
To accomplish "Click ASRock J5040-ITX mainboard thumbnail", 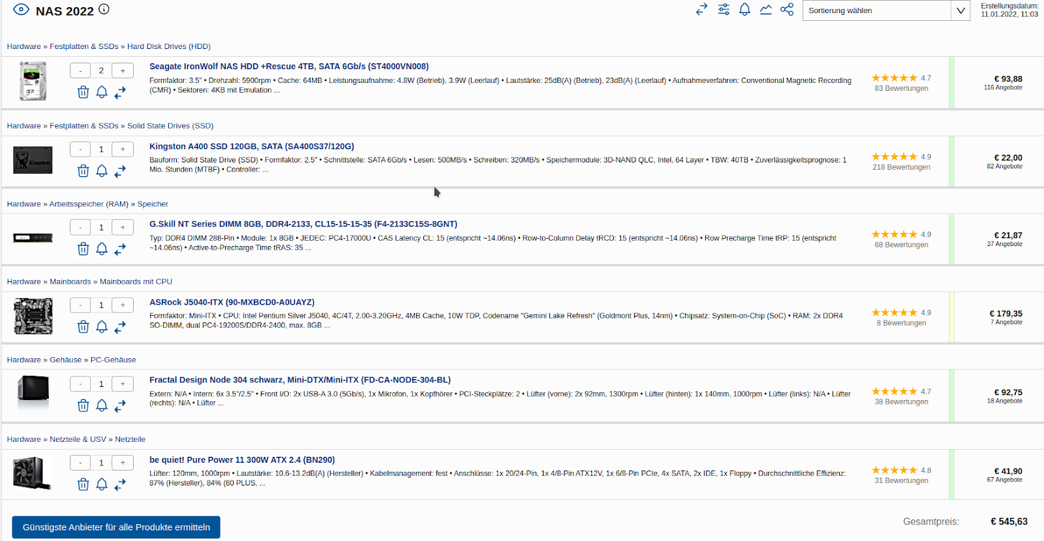I will click(33, 316).
